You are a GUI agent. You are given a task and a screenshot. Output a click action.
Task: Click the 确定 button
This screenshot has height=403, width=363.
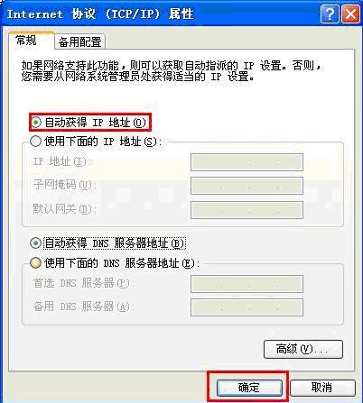point(249,388)
